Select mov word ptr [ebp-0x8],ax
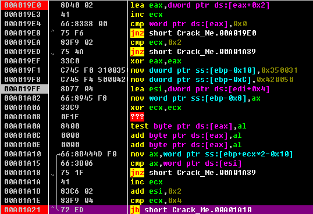This screenshot has height=214, width=313. pos(195,98)
